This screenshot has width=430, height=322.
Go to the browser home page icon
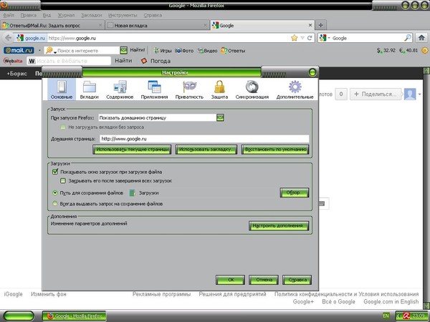[421, 38]
